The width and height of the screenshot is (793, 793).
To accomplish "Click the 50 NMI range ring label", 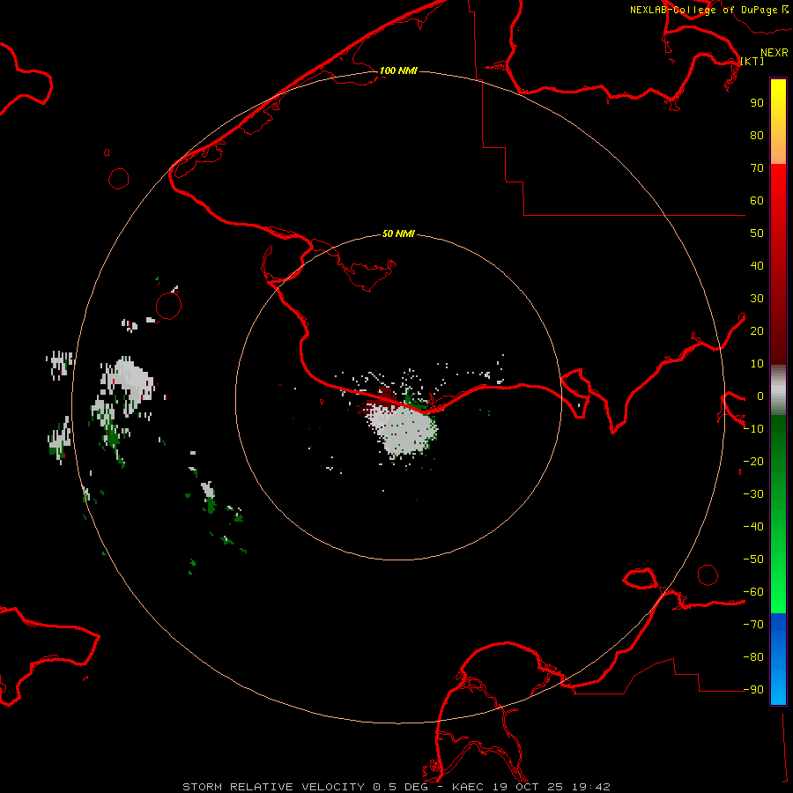I will tap(398, 233).
